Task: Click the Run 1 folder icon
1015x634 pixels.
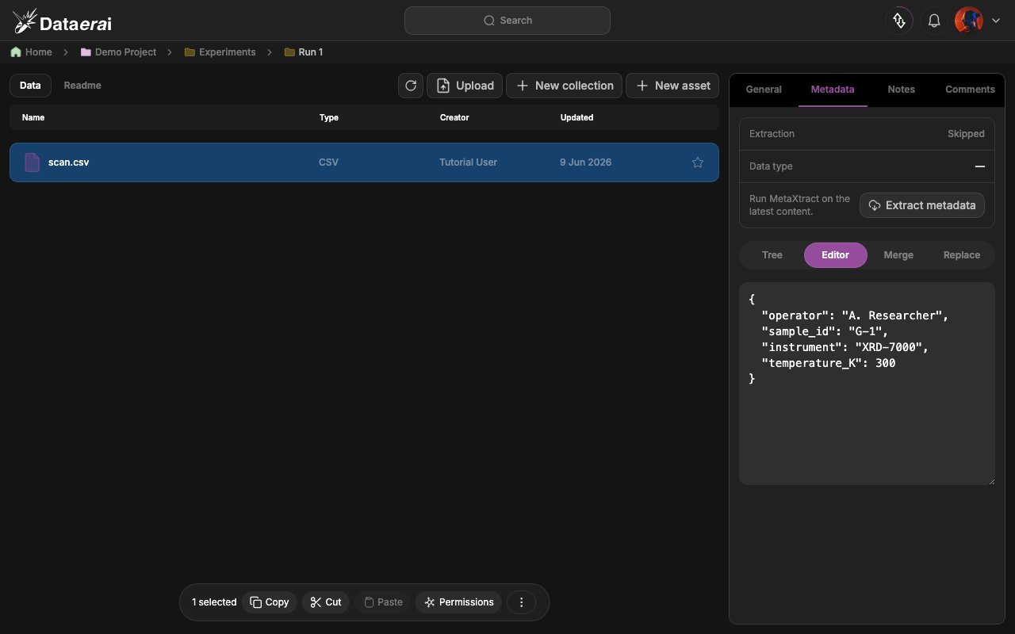Action: 289,52
